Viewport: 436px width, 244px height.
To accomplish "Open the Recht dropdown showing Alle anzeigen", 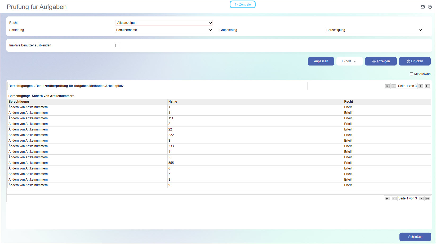I will pyautogui.click(x=164, y=23).
